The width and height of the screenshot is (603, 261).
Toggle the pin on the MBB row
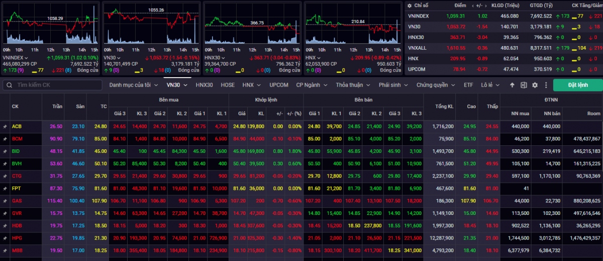click(5, 250)
